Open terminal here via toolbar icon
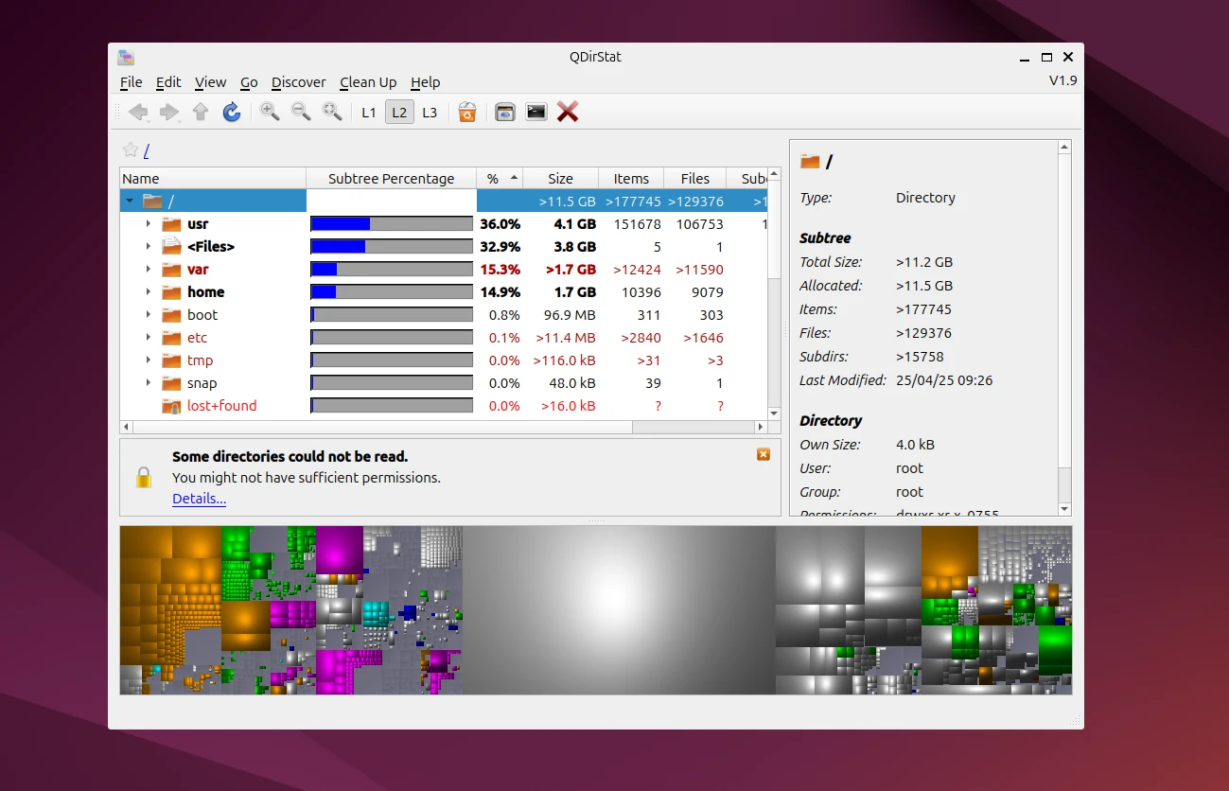 (536, 113)
